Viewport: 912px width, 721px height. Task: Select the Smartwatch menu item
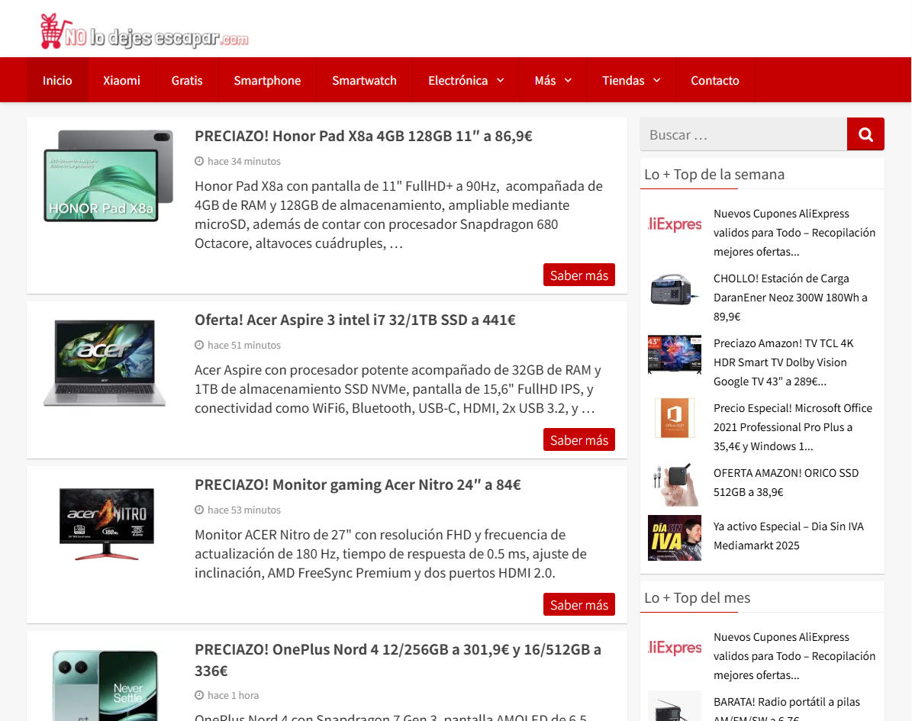364,80
